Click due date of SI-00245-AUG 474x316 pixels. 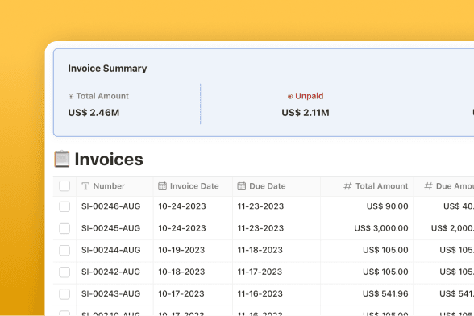(260, 228)
